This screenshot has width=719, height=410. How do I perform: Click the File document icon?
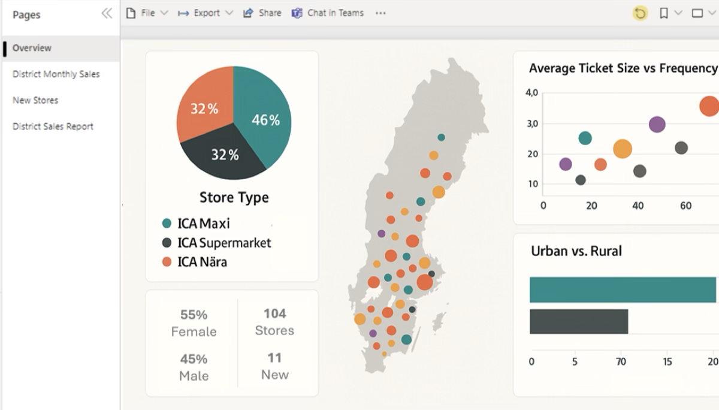click(x=131, y=13)
